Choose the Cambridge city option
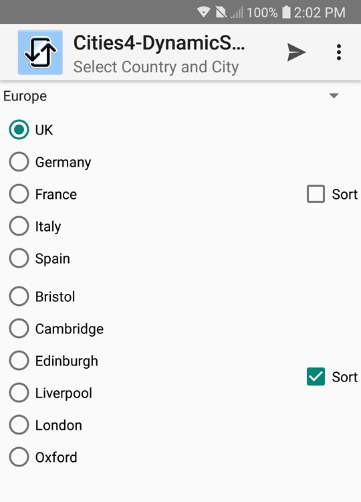Image resolution: width=361 pixels, height=502 pixels. pyautogui.click(x=57, y=329)
